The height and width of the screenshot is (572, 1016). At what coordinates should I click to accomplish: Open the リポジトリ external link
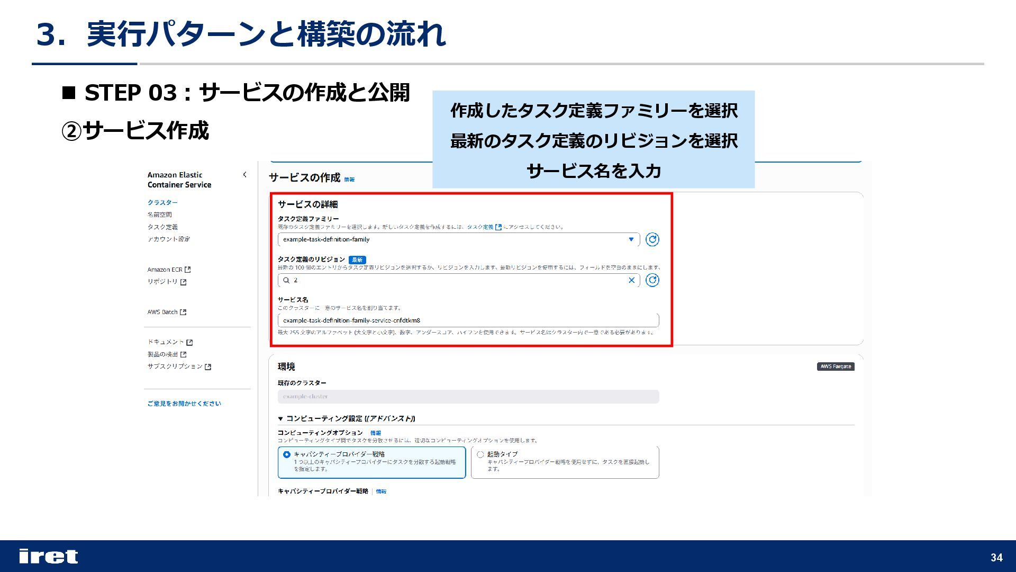pos(167,282)
